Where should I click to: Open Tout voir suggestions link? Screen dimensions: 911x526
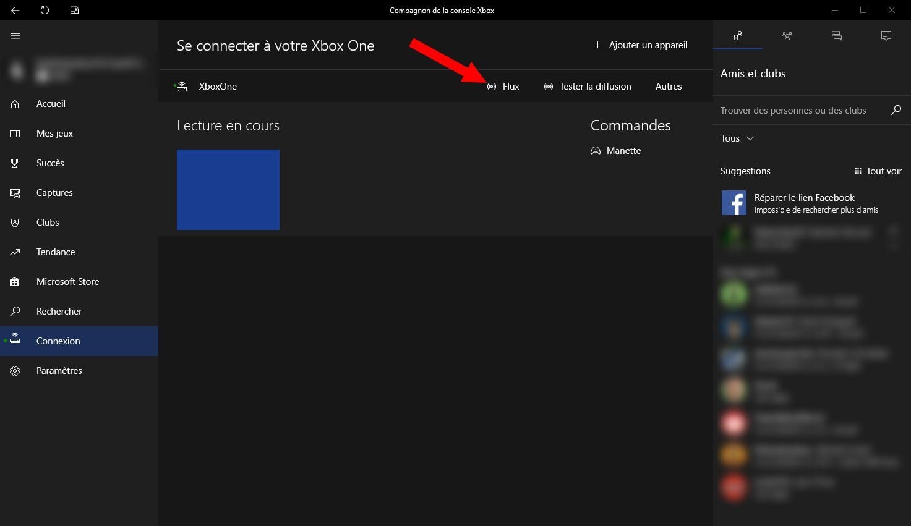click(x=878, y=171)
